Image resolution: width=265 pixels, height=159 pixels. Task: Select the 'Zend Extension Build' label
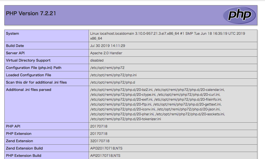coord(24,148)
